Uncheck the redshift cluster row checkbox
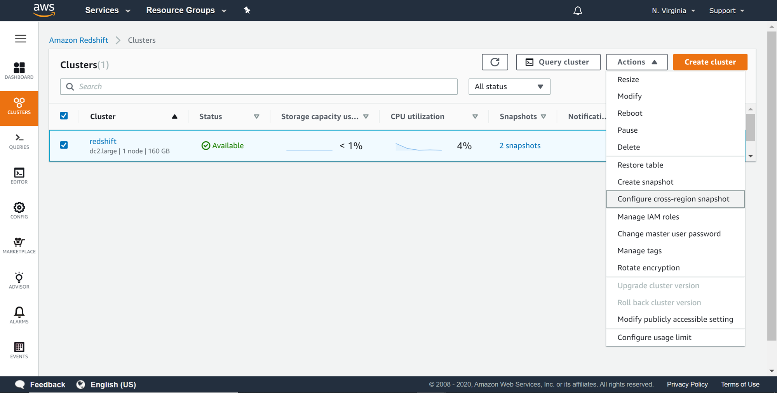 pos(64,145)
